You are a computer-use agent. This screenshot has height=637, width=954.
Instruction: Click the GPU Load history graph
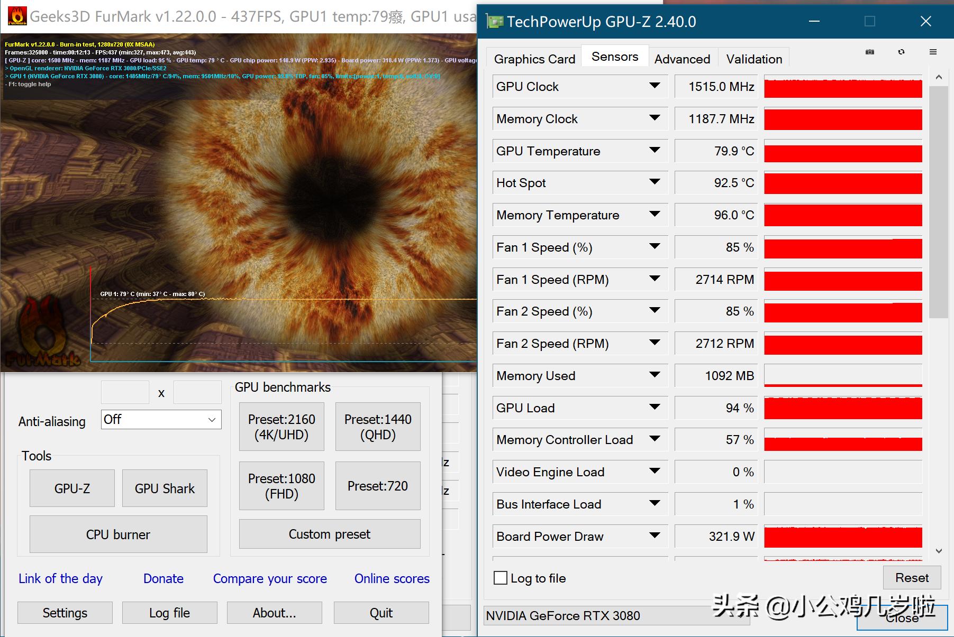click(x=843, y=408)
